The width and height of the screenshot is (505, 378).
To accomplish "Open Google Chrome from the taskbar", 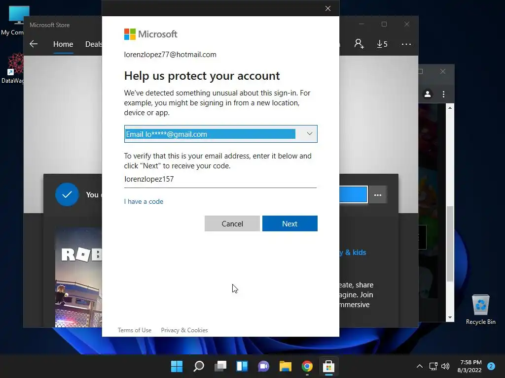I will (x=307, y=366).
